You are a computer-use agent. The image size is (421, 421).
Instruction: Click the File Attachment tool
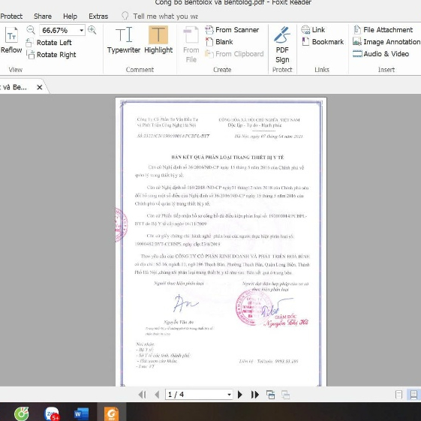coord(383,30)
